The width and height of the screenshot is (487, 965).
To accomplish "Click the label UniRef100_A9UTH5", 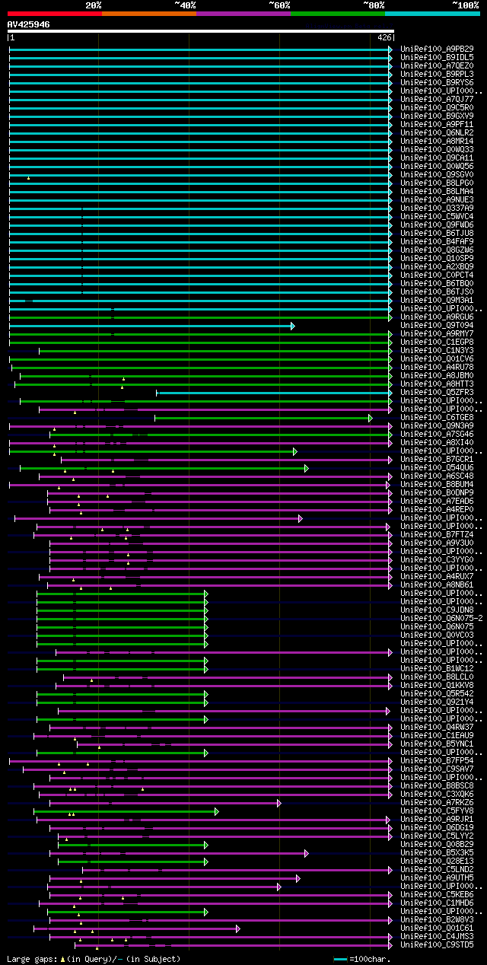I will pos(437,878).
